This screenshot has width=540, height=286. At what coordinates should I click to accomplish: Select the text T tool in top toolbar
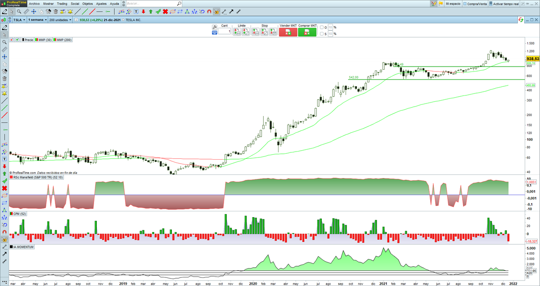click(x=136, y=11)
